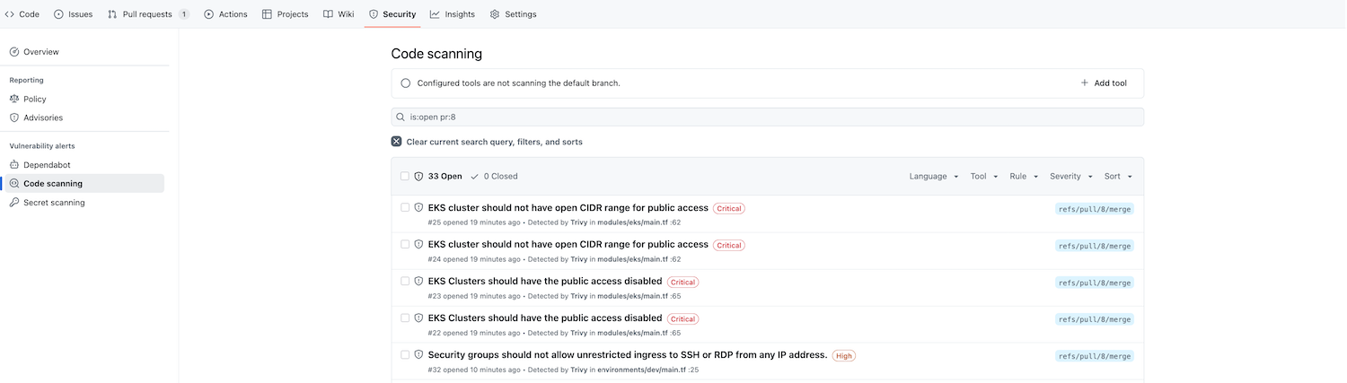
Task: Click the Secret scanning key icon
Action: (14, 203)
